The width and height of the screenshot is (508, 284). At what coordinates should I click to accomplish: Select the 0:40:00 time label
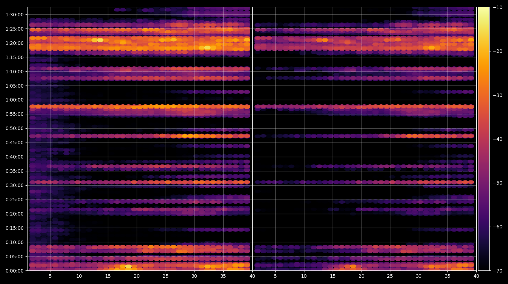(15, 157)
